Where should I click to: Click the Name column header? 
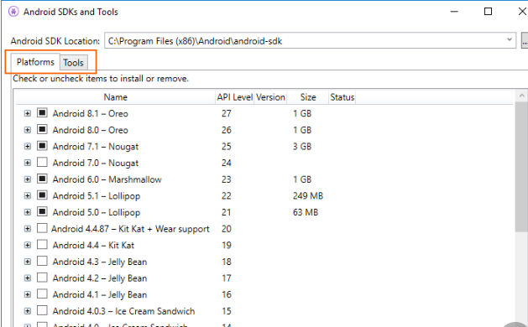tap(116, 97)
